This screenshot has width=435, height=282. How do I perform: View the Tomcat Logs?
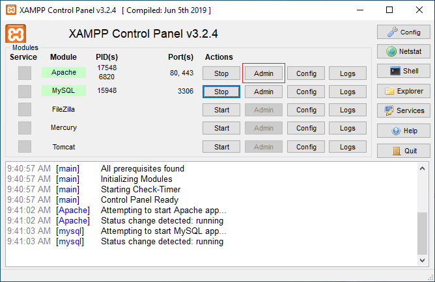click(x=348, y=147)
